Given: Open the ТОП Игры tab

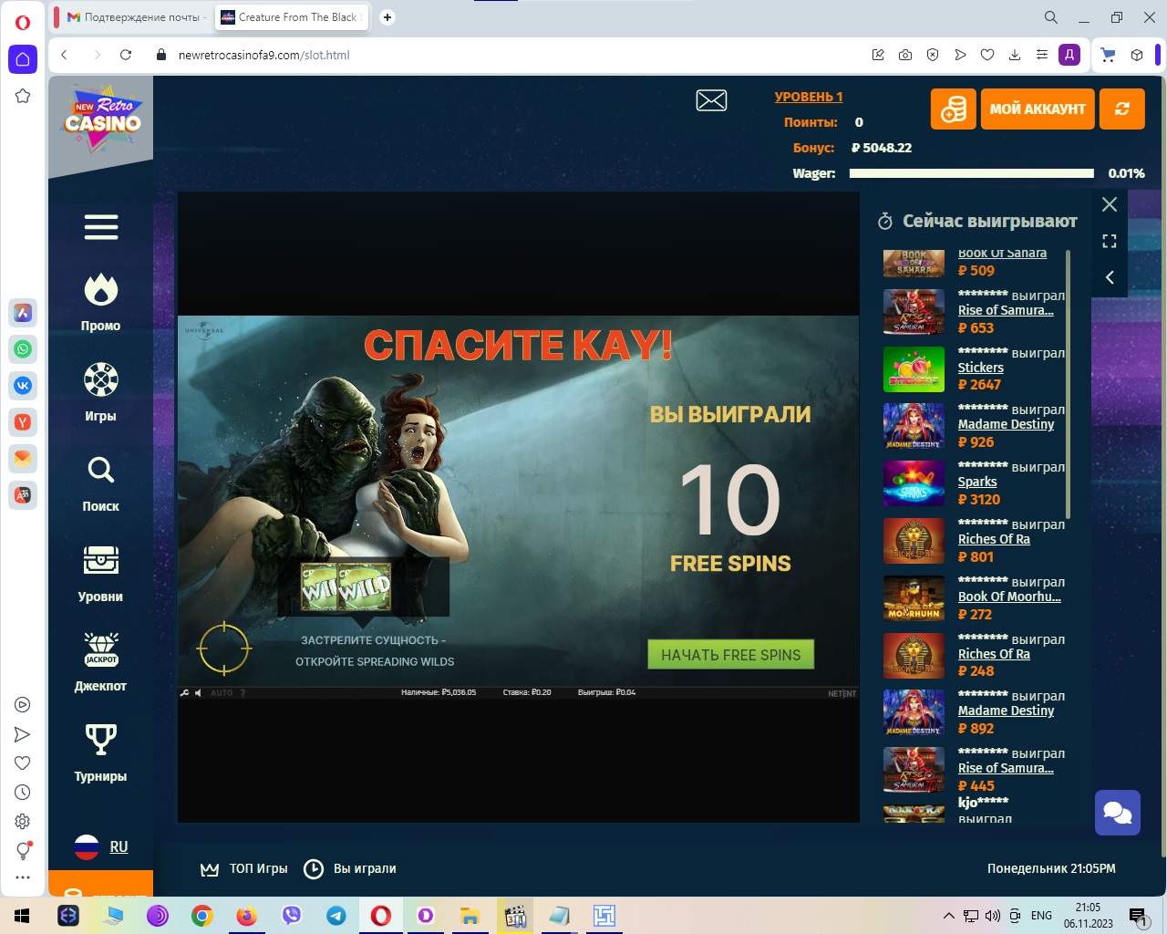Looking at the screenshot, I should (244, 868).
